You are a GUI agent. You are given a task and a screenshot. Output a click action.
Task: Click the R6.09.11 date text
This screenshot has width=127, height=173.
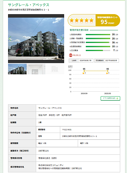(77, 55)
